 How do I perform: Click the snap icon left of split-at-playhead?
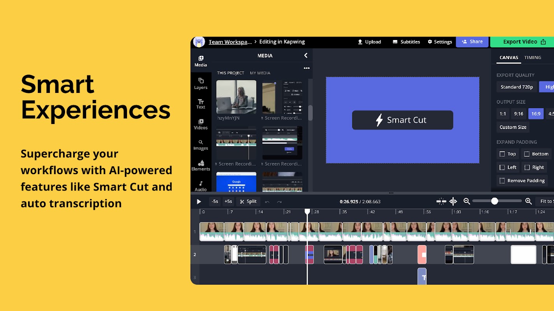point(441,201)
